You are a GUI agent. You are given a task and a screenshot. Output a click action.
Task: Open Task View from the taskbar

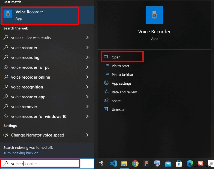click(101, 164)
